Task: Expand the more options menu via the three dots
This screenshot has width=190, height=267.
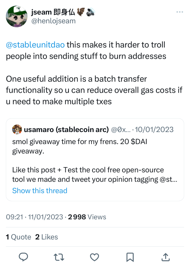Action: click(179, 12)
